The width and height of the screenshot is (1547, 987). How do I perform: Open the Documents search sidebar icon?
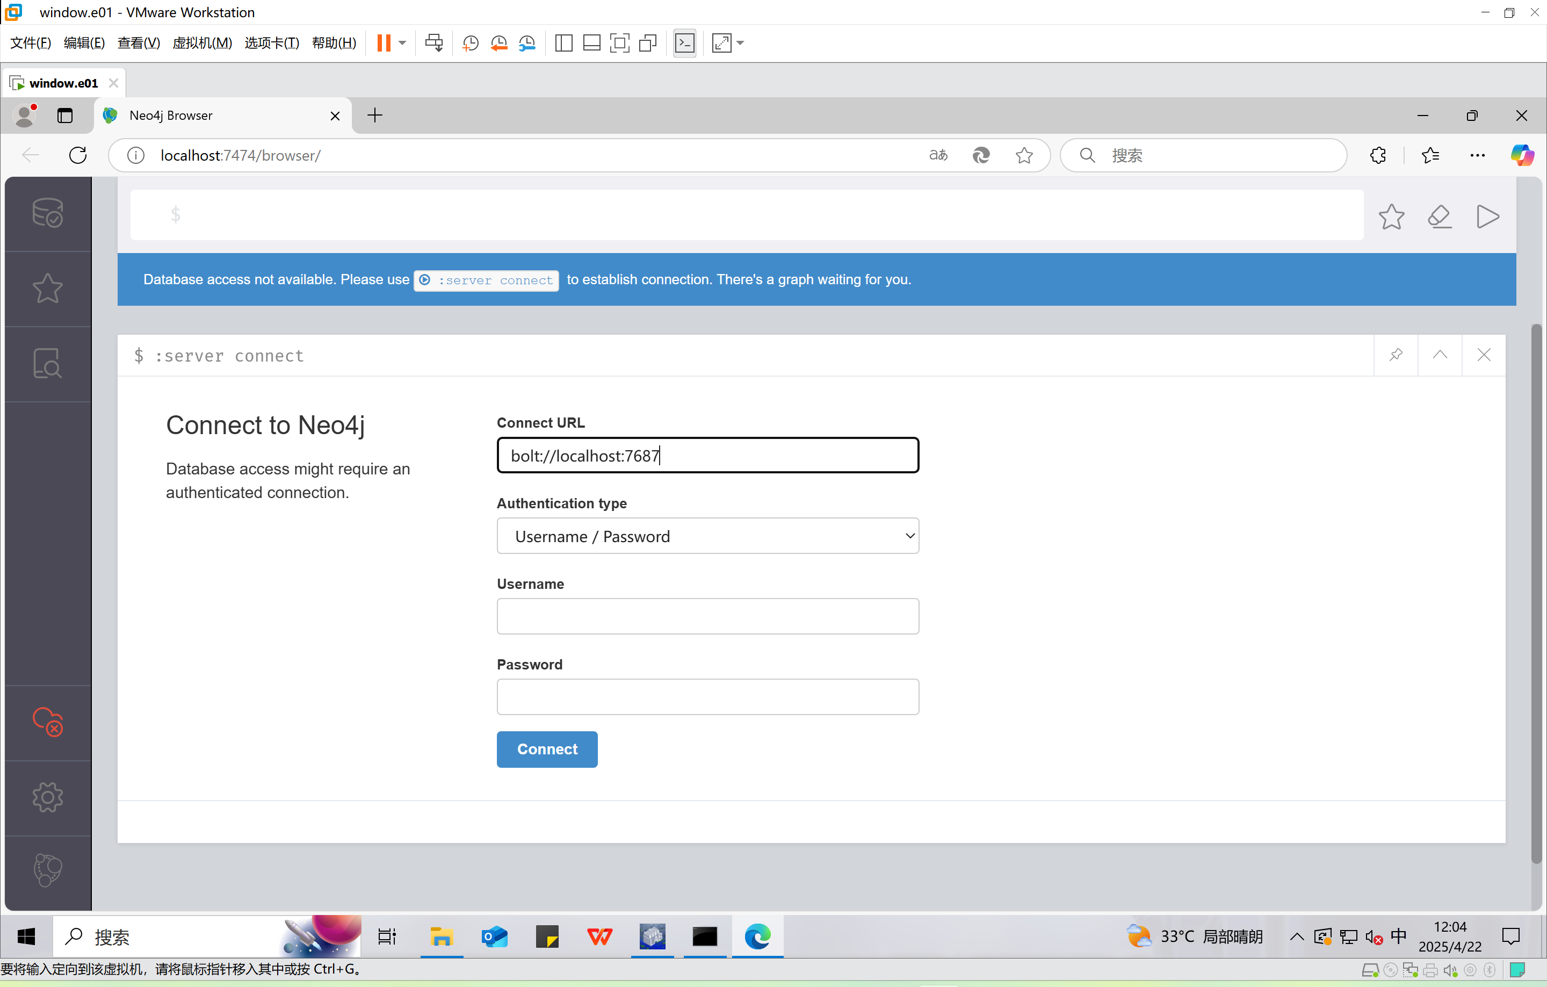point(48,364)
